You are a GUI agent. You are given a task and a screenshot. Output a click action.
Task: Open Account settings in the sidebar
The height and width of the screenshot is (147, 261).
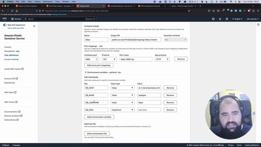(11, 59)
